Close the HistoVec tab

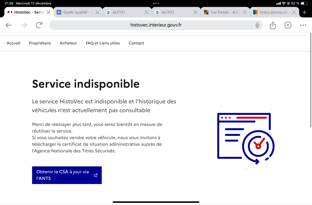pos(48,12)
